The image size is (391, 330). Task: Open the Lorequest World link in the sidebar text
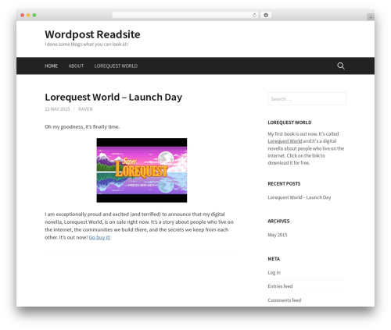point(285,141)
